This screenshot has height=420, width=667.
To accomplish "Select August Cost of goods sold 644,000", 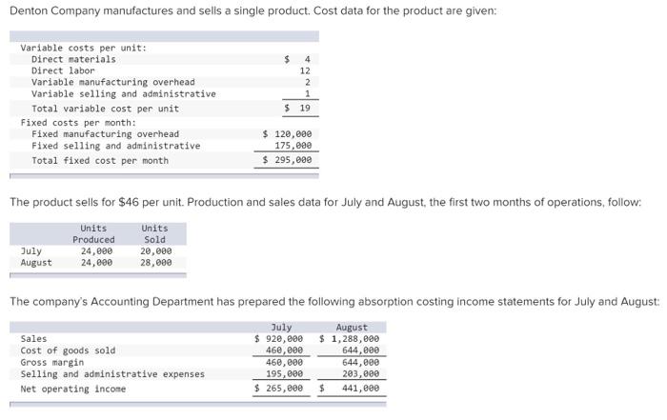I will click(361, 350).
